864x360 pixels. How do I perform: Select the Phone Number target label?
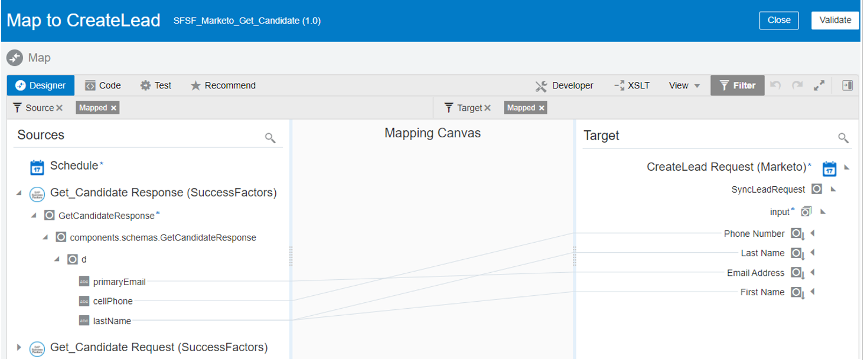754,234
